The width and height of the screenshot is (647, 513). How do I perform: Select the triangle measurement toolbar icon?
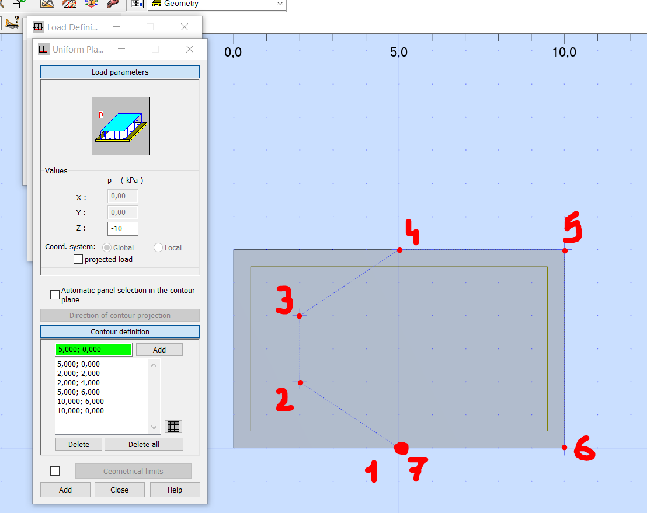point(47,4)
